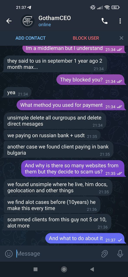Open the emoji picker smiley icon
128x277 pixels.
pyautogui.click(x=9, y=254)
